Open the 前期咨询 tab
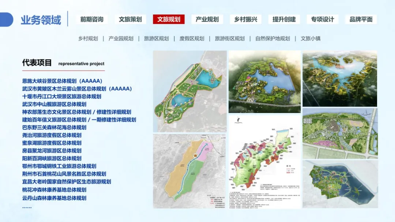The width and height of the screenshot is (395, 222). click(92, 19)
